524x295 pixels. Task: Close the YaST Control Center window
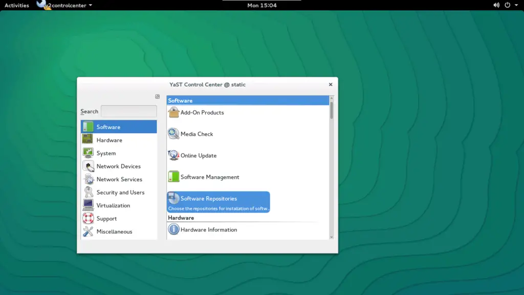(x=331, y=85)
